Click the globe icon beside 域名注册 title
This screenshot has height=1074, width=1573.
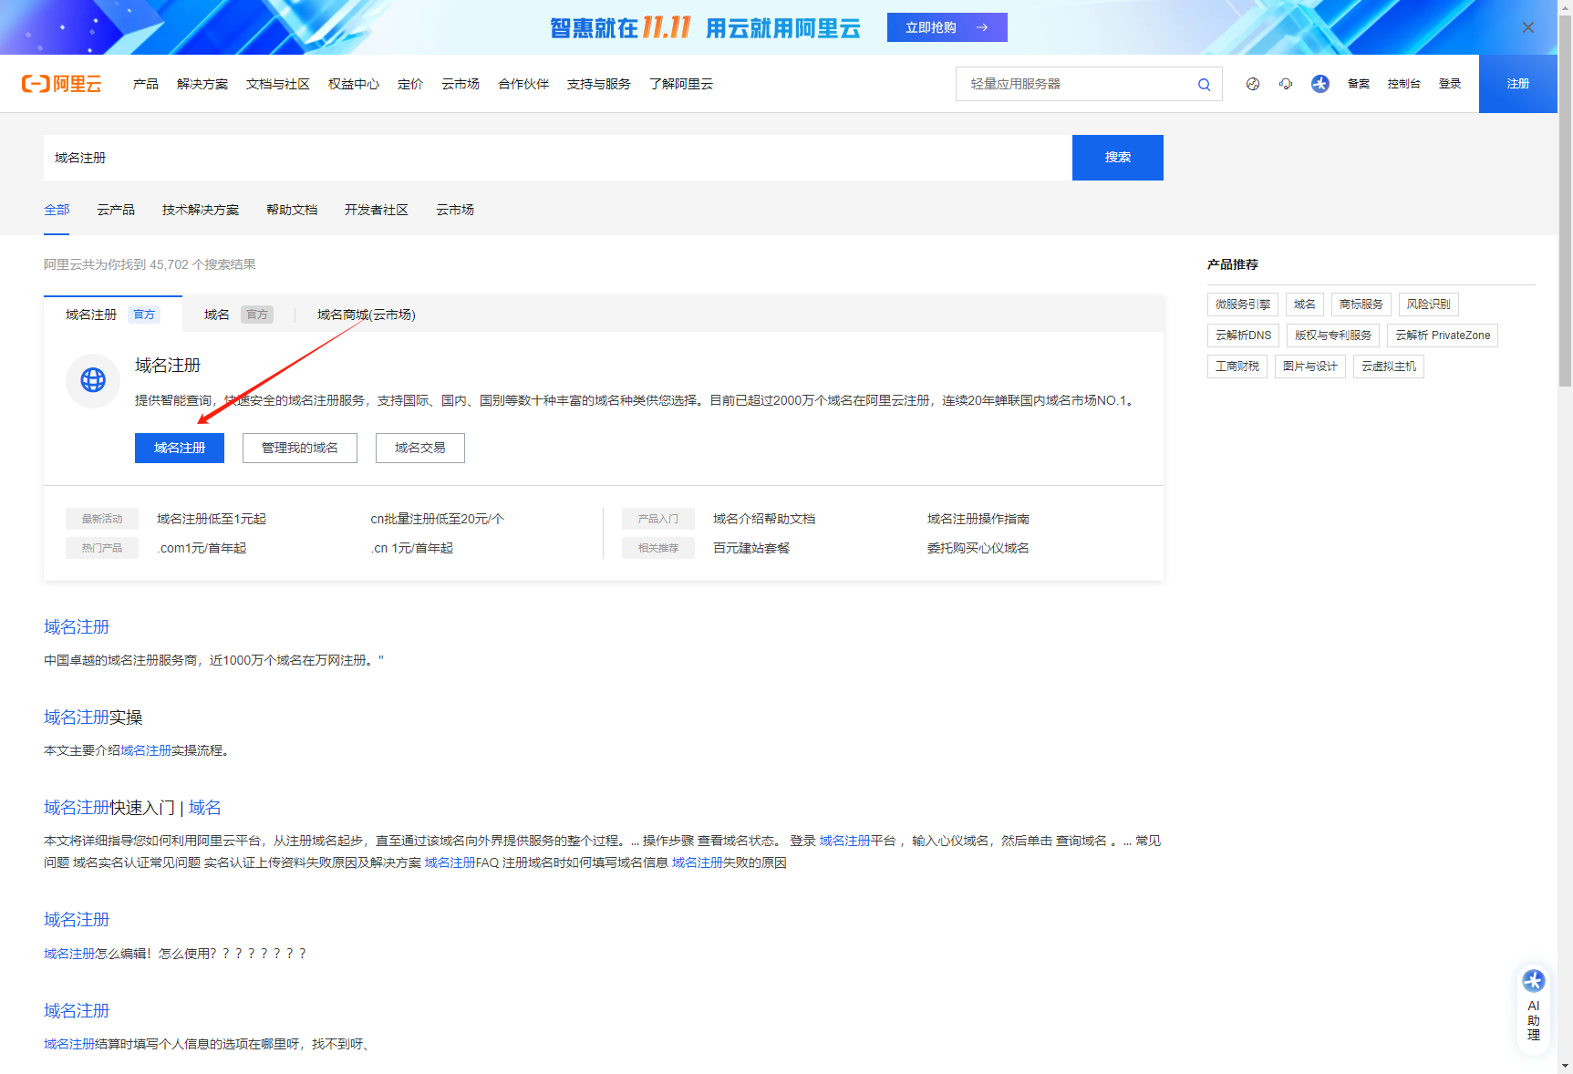click(93, 380)
